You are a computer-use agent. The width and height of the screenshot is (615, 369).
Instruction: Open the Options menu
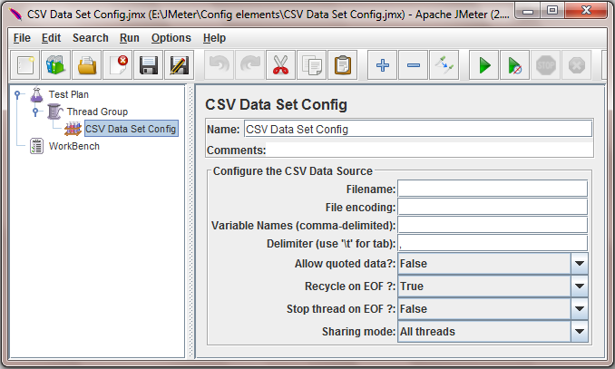171,38
